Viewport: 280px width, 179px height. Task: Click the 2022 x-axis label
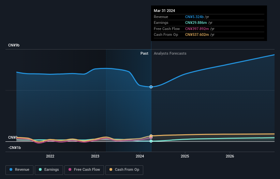point(50,156)
